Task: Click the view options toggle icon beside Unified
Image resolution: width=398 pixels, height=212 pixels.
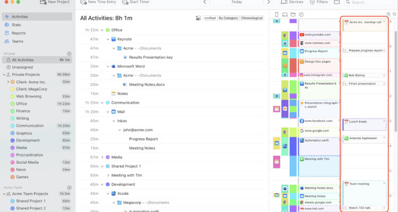Action: click(198, 18)
